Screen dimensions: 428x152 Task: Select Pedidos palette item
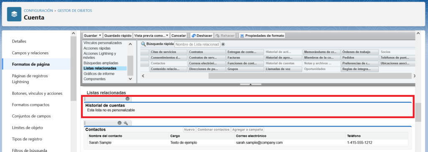point(359,58)
